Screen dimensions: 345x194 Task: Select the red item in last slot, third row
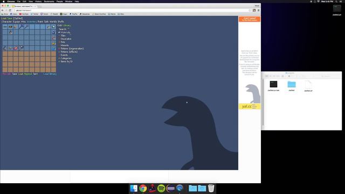[53, 38]
